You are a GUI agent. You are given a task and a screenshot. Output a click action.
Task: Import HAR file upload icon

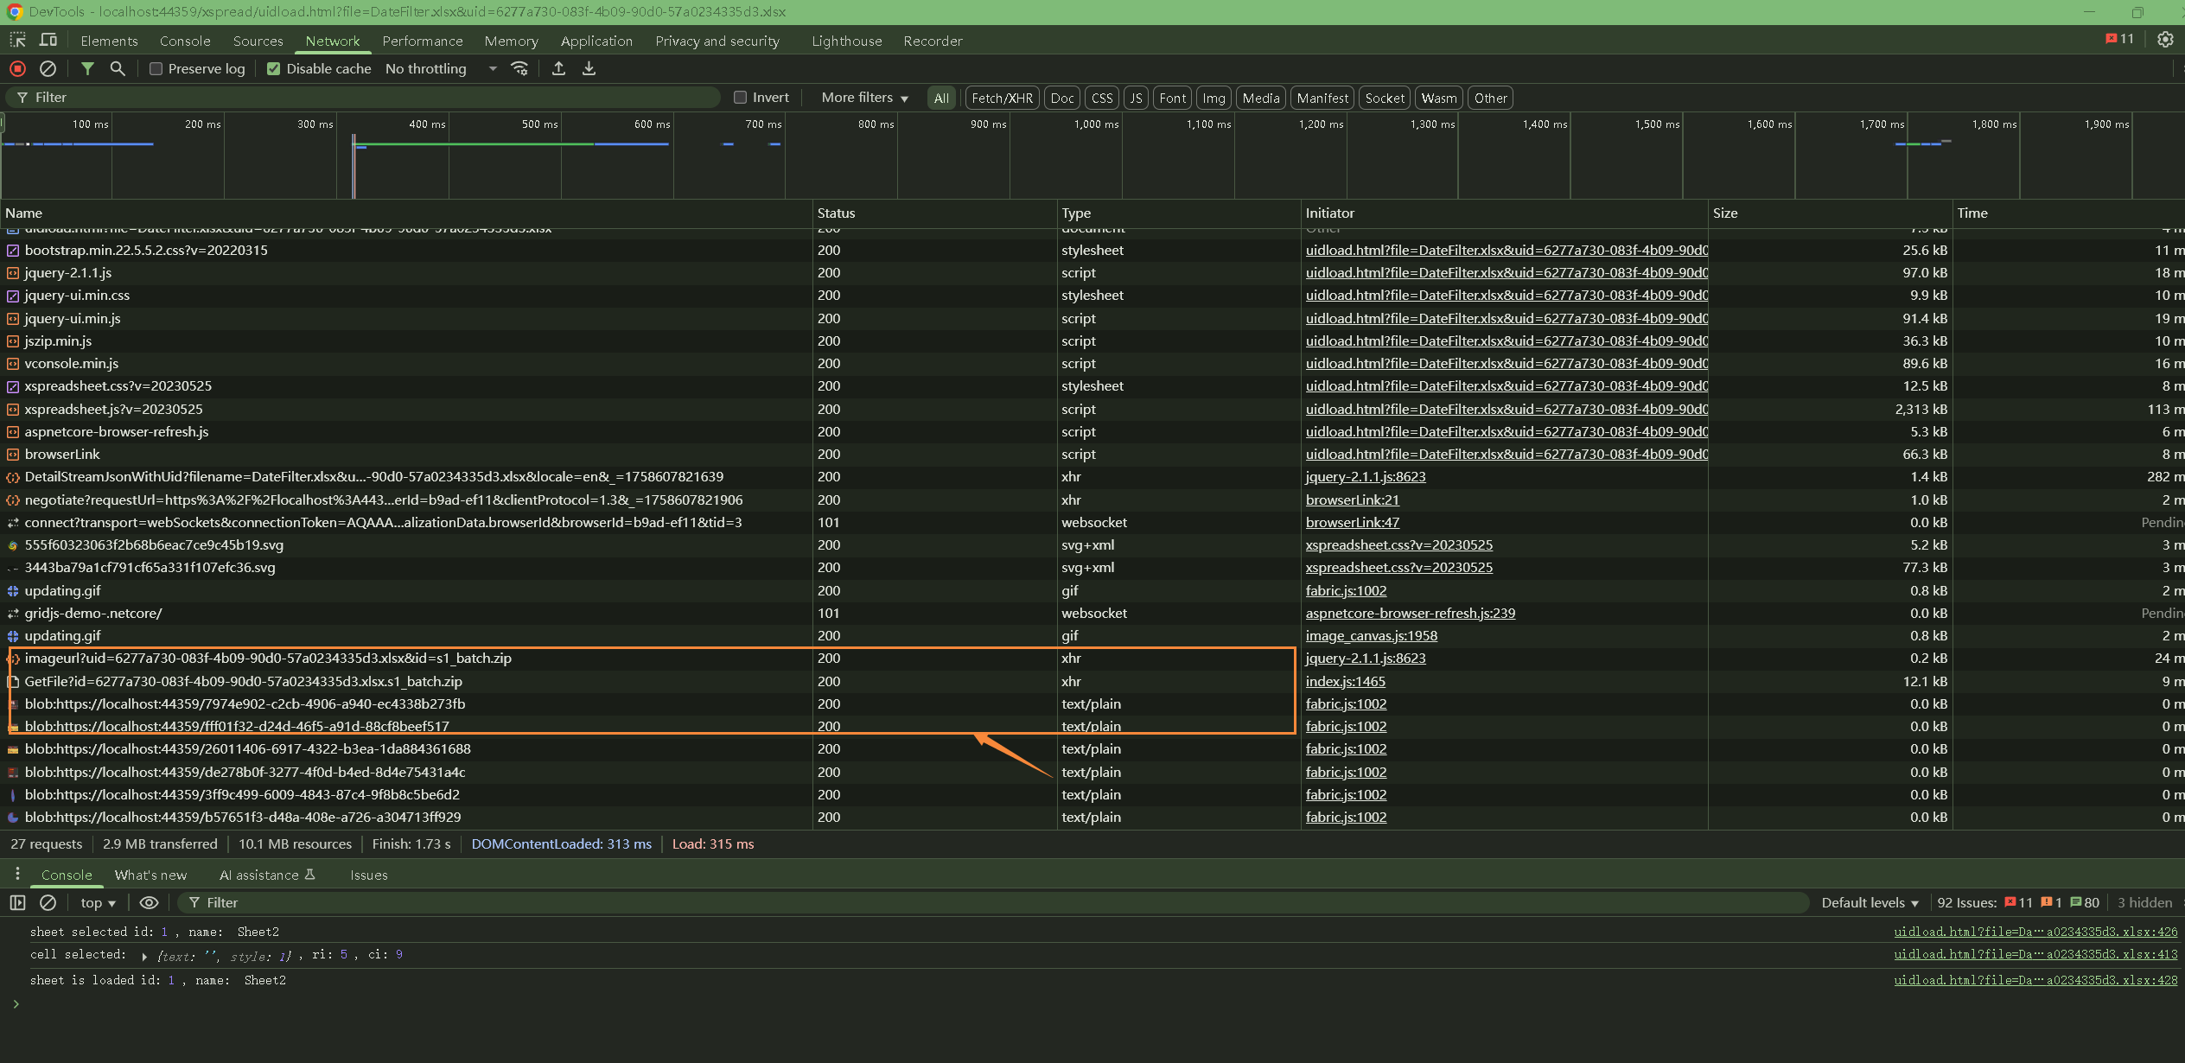point(558,68)
